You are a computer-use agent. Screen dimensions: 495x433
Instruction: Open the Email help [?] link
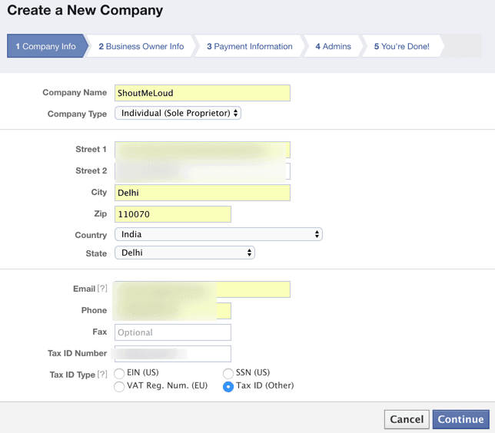tap(102, 289)
